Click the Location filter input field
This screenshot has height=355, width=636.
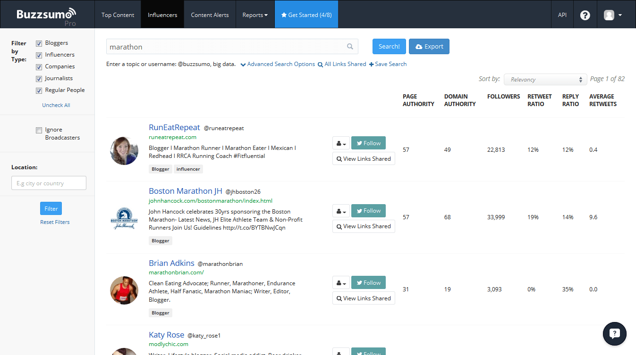pos(49,183)
